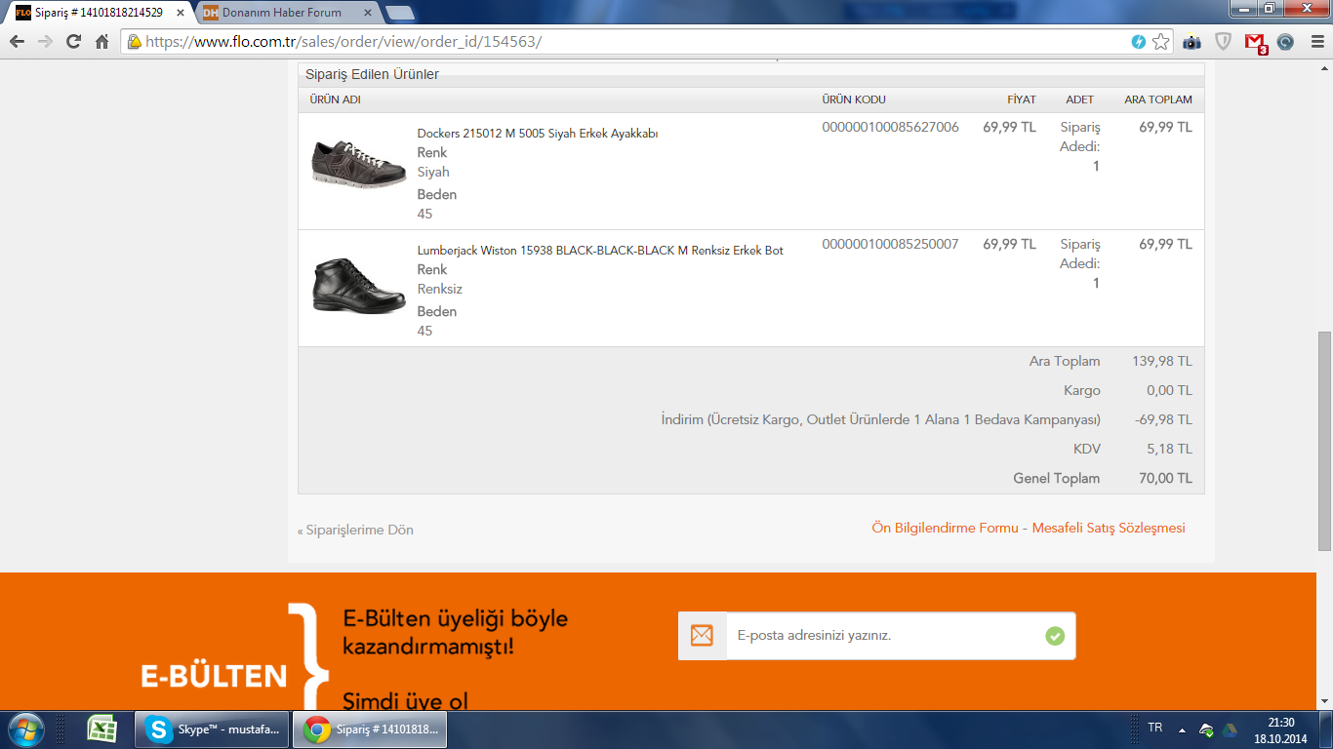
Task: Open the camera screenshot extension
Action: coord(1192,42)
